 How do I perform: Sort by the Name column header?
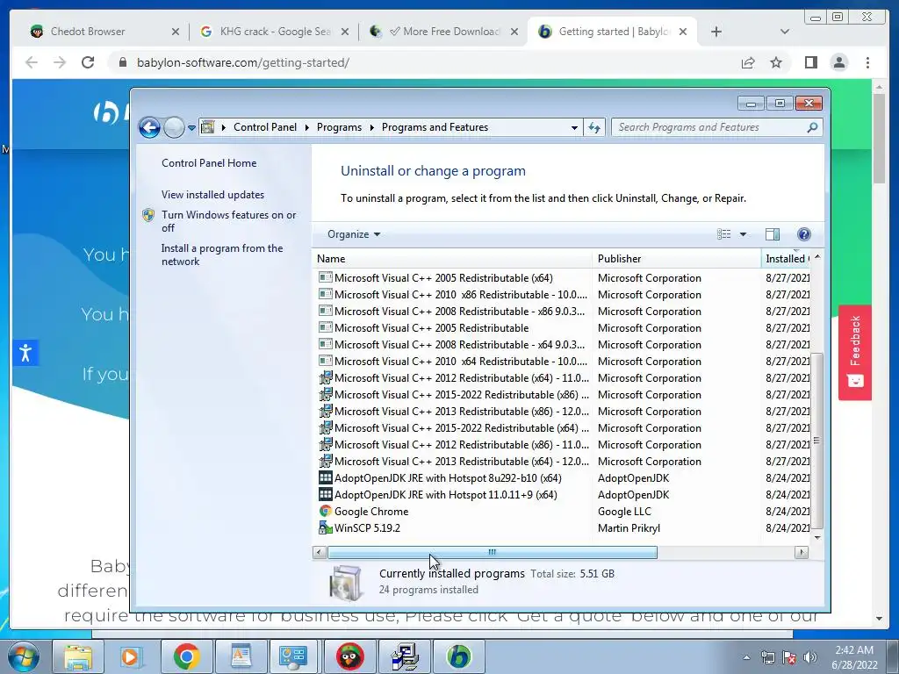click(x=452, y=259)
